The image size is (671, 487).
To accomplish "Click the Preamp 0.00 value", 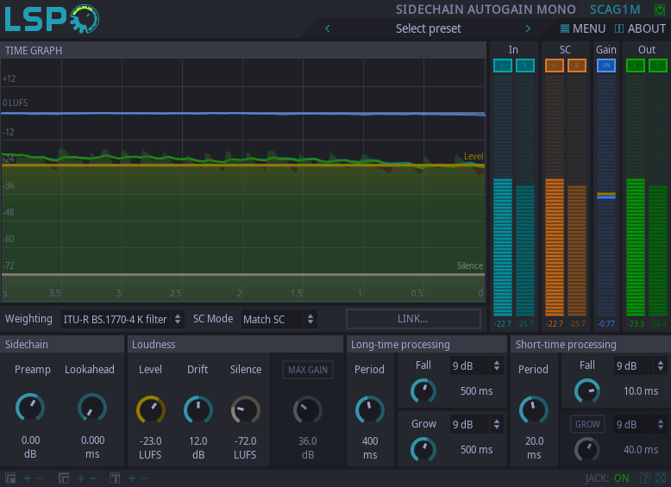I will point(30,440).
